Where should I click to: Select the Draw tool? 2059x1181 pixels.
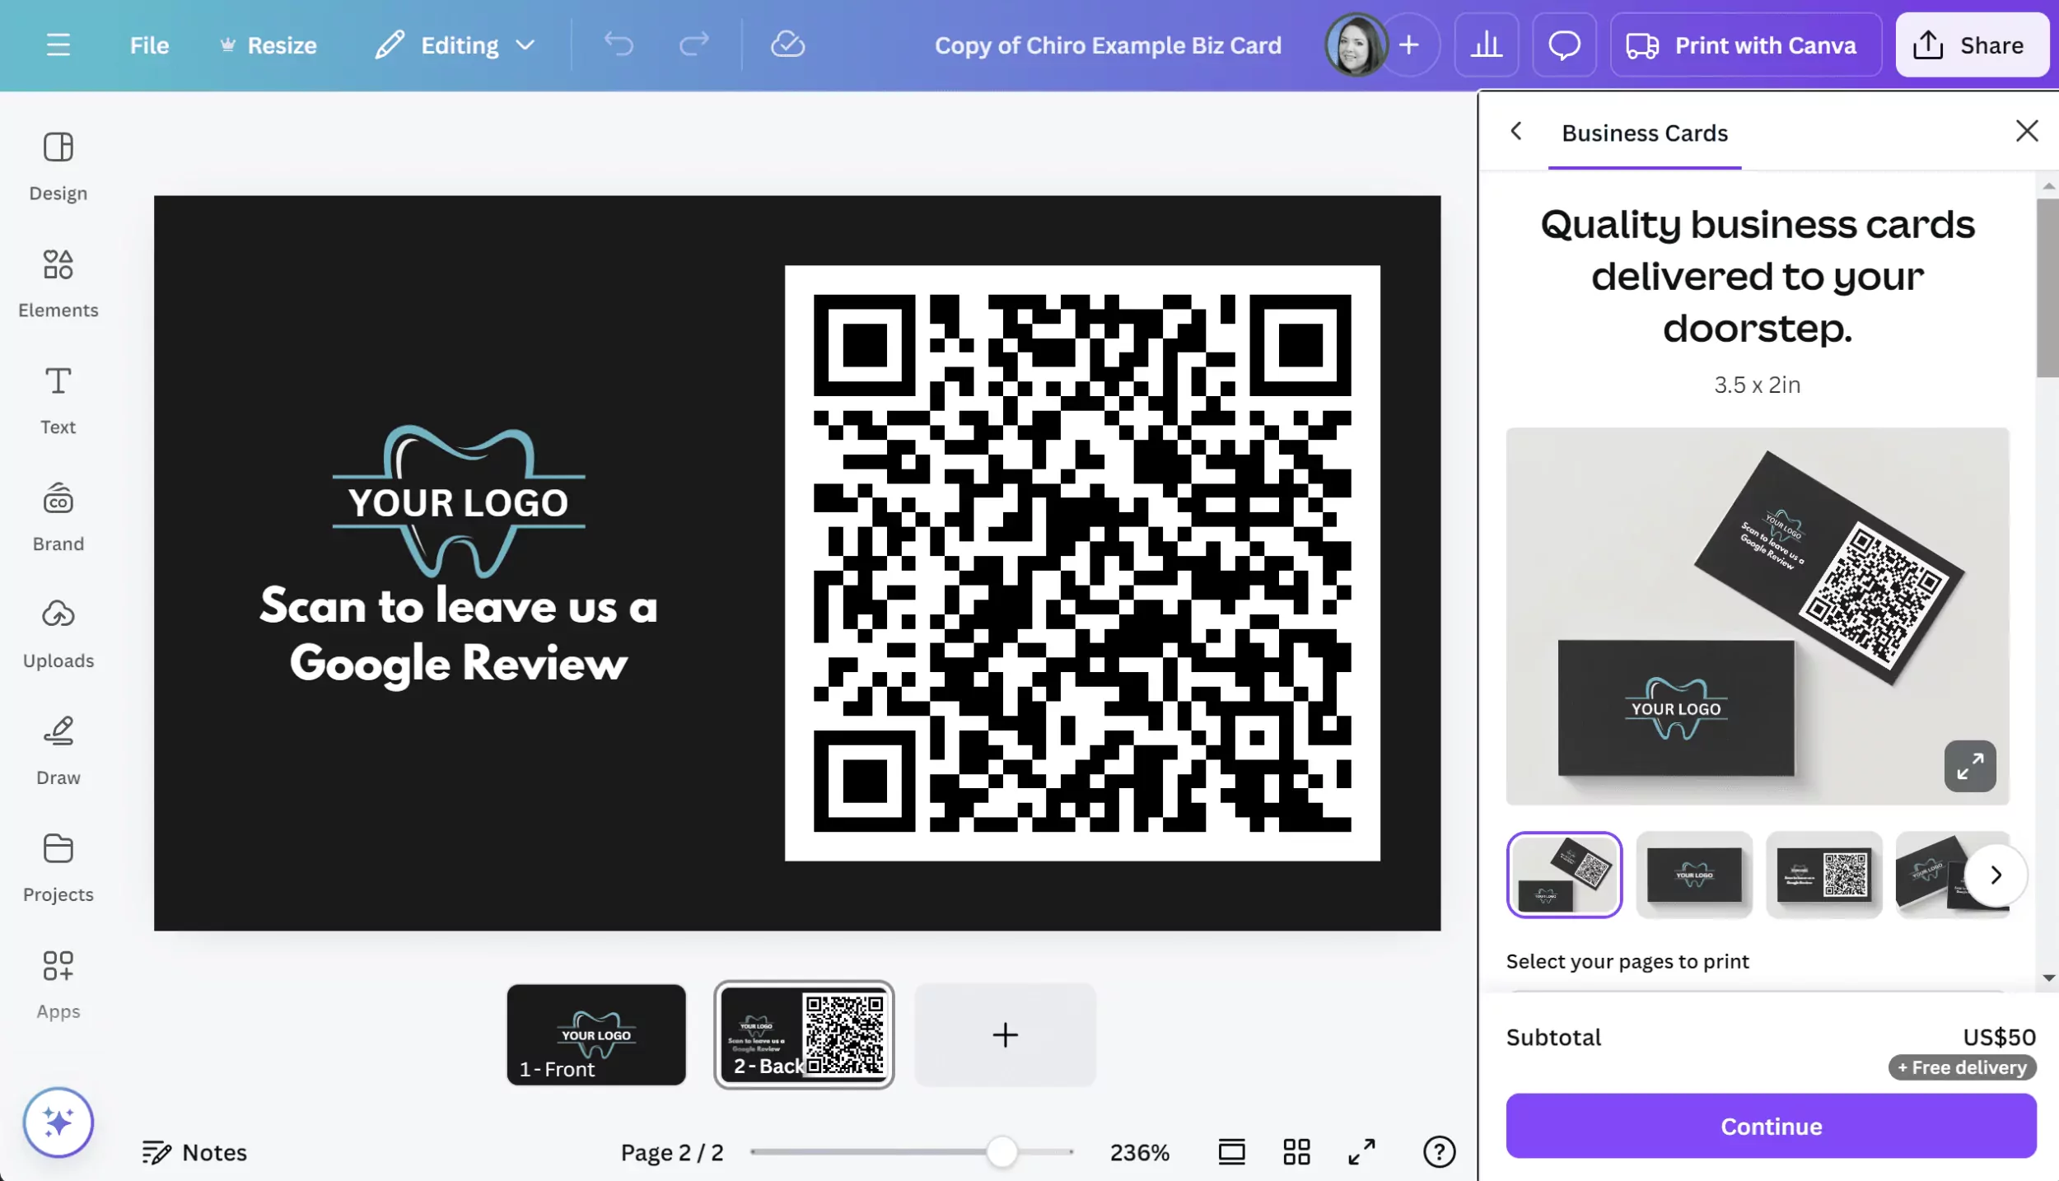(x=58, y=751)
